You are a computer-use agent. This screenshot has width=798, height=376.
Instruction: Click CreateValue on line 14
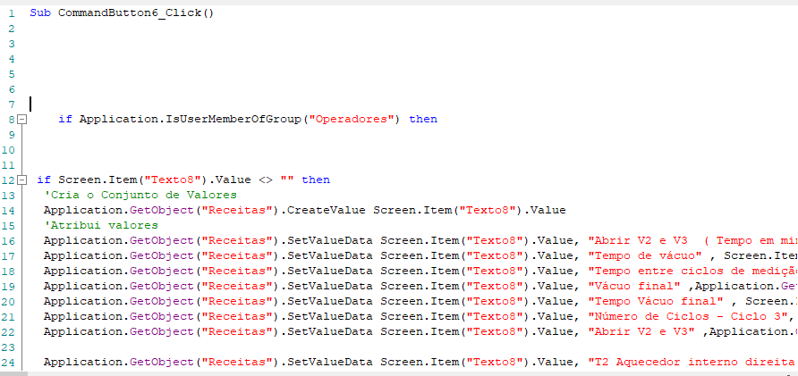(327, 211)
